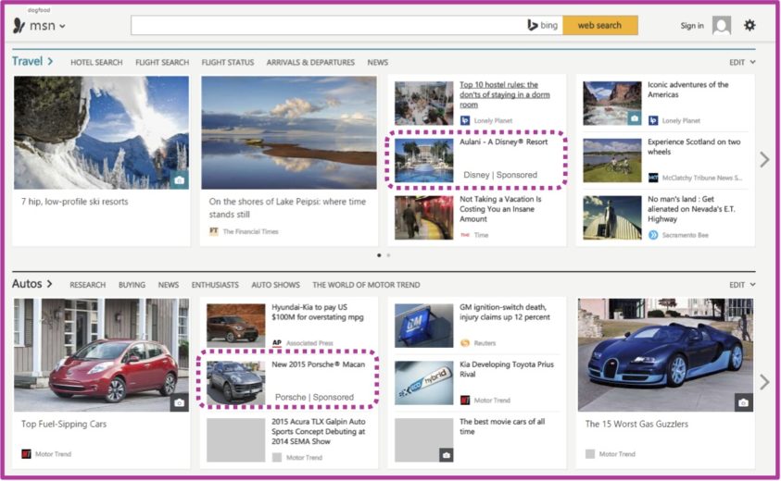
Task: Select the Hotel Search tab
Action: coord(96,62)
